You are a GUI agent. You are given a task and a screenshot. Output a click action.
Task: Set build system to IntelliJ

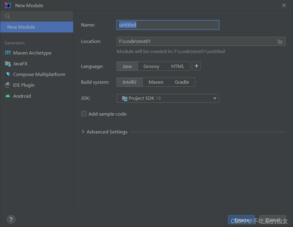pos(130,82)
